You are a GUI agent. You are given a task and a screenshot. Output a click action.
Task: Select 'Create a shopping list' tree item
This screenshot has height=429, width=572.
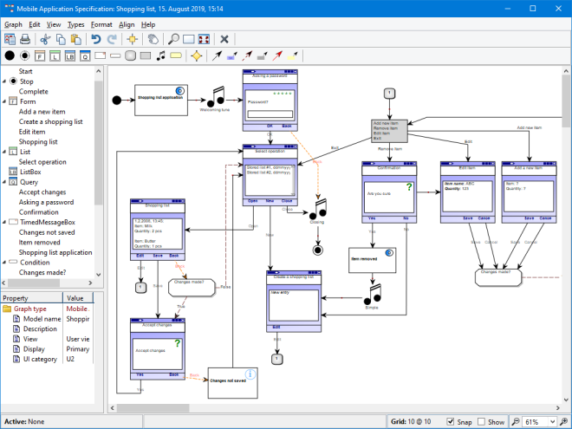click(50, 121)
